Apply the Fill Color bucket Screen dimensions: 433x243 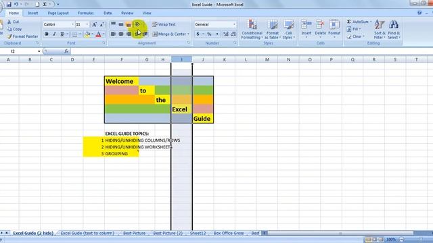[87, 34]
